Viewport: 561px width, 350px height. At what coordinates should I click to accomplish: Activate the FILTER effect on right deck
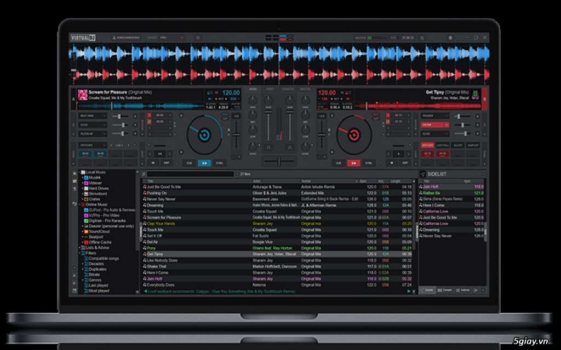tap(432, 125)
